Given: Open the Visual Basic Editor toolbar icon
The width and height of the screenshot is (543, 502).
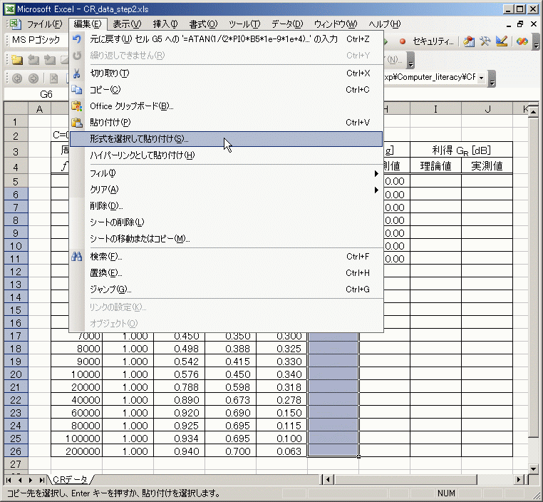Looking at the screenshot, I should tap(468, 41).
